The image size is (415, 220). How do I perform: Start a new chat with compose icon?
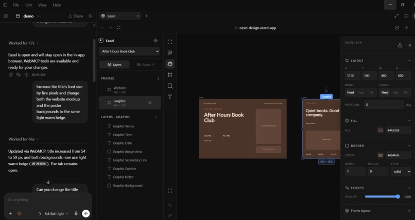point(6,16)
